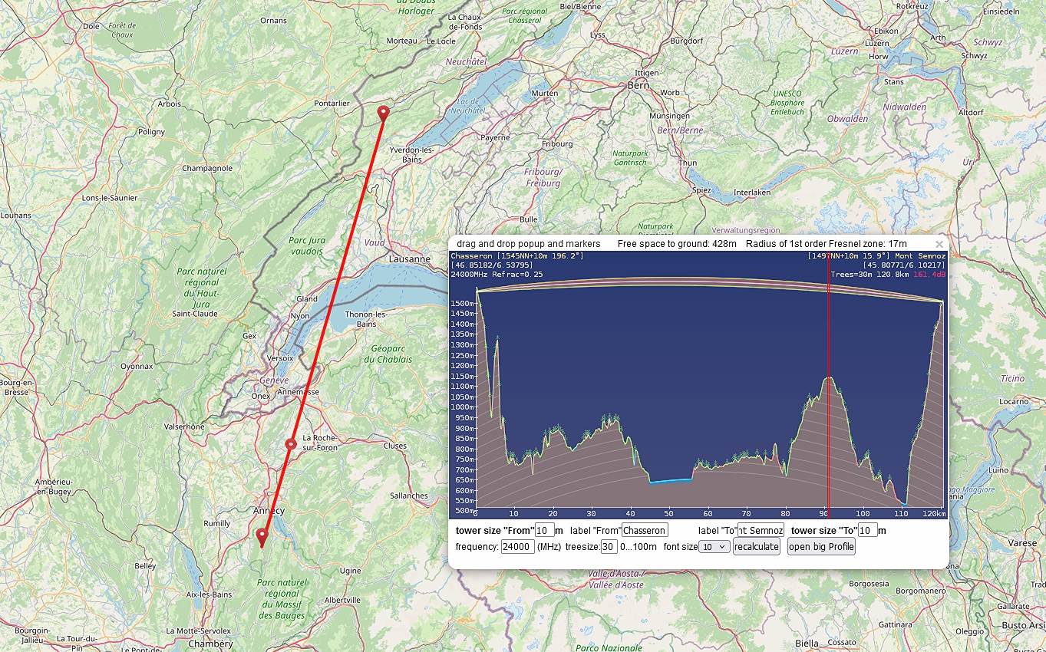Click the blue lake section in profile
Image resolution: width=1046 pixels, height=652 pixels.
[671, 481]
